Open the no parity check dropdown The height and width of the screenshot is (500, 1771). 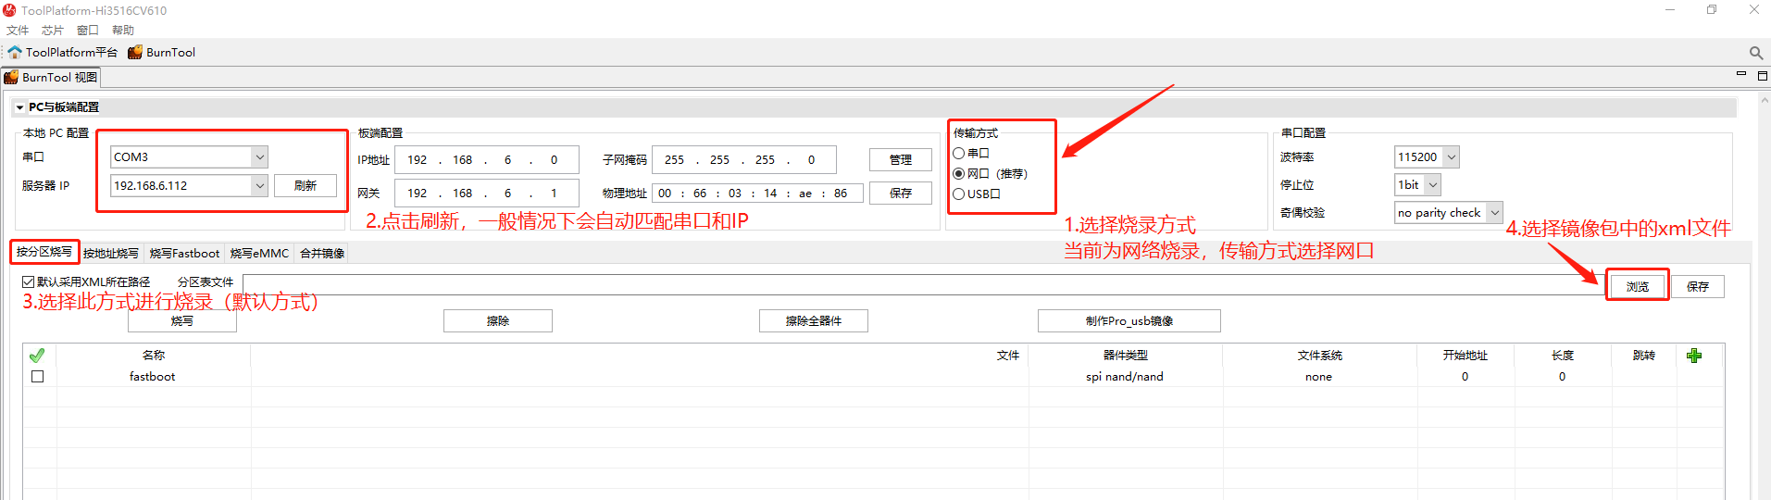coord(1493,213)
